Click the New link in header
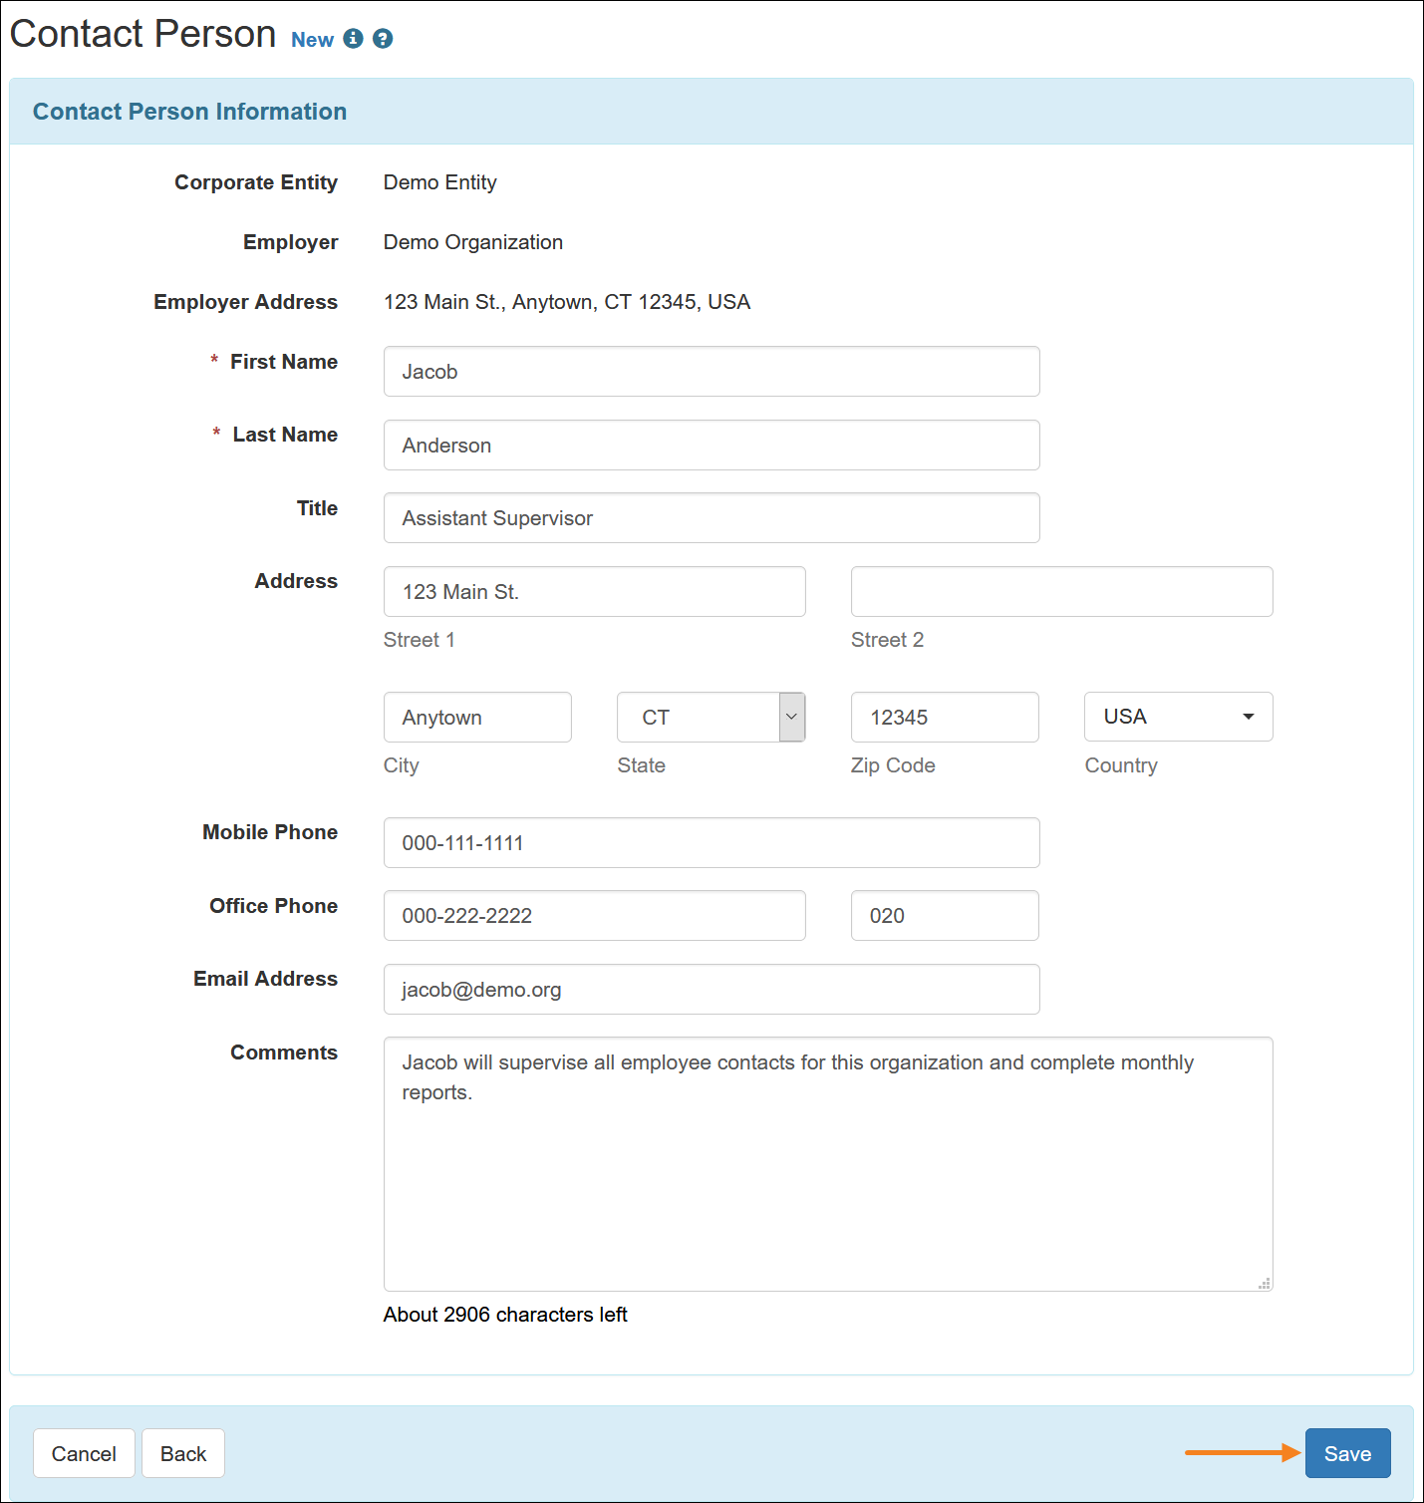Viewport: 1424px width, 1503px height. (x=312, y=40)
